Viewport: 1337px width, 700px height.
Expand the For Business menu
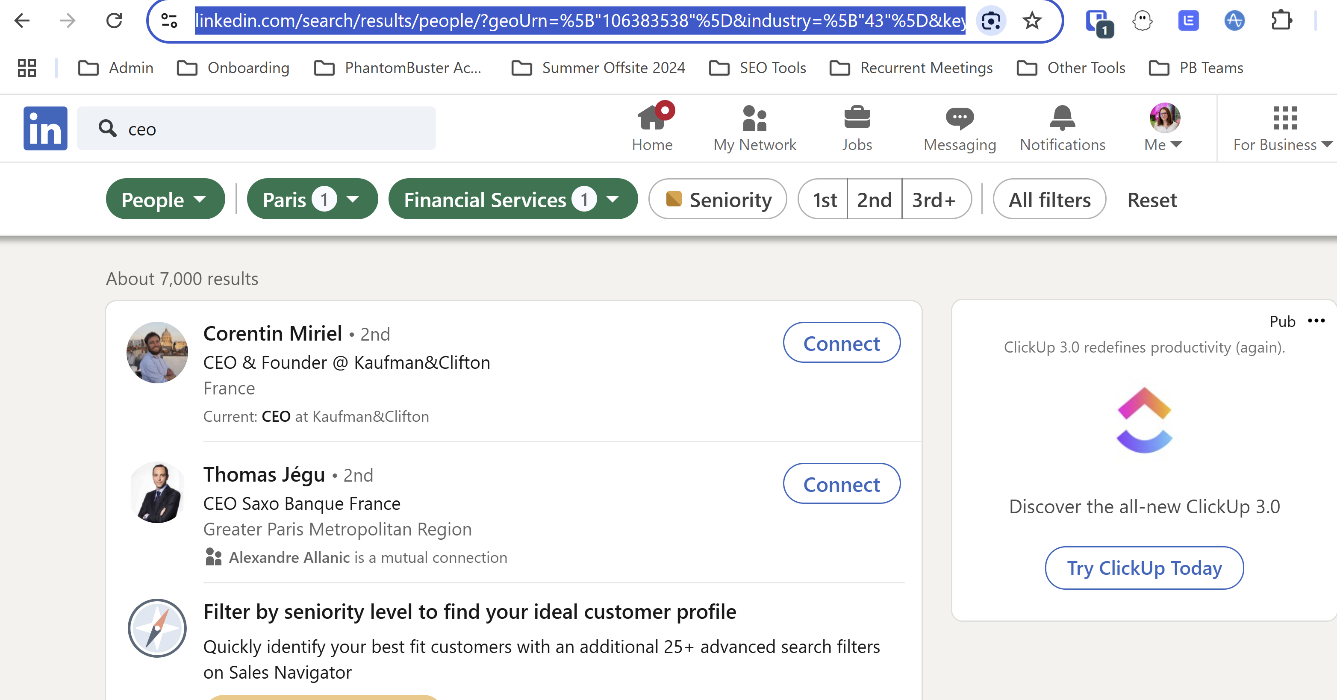click(x=1282, y=128)
